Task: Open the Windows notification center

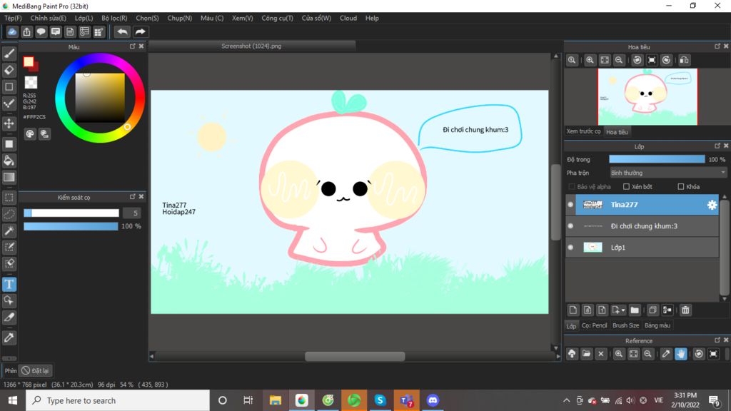Action: pyautogui.click(x=714, y=400)
